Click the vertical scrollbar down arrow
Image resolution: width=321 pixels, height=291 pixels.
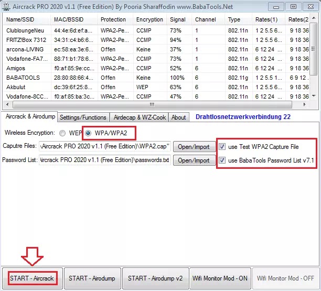point(314,96)
